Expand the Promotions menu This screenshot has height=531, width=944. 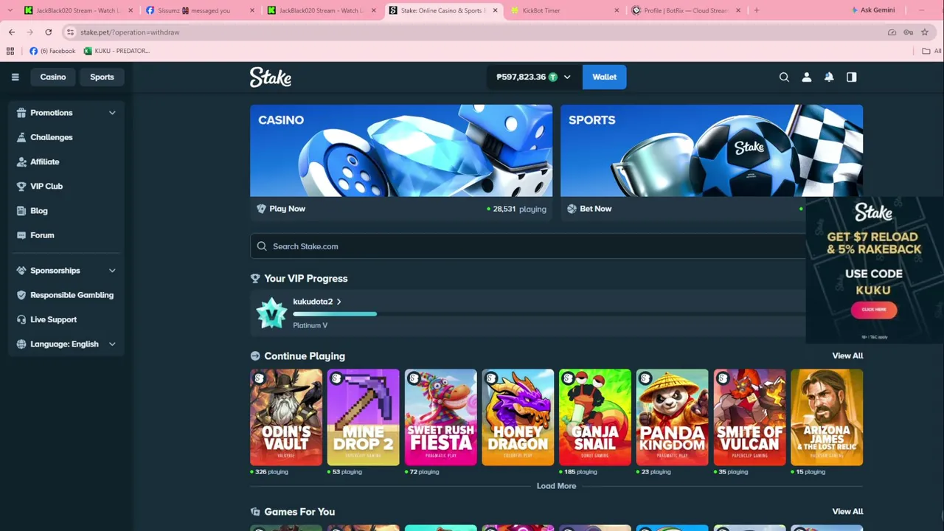pos(112,113)
